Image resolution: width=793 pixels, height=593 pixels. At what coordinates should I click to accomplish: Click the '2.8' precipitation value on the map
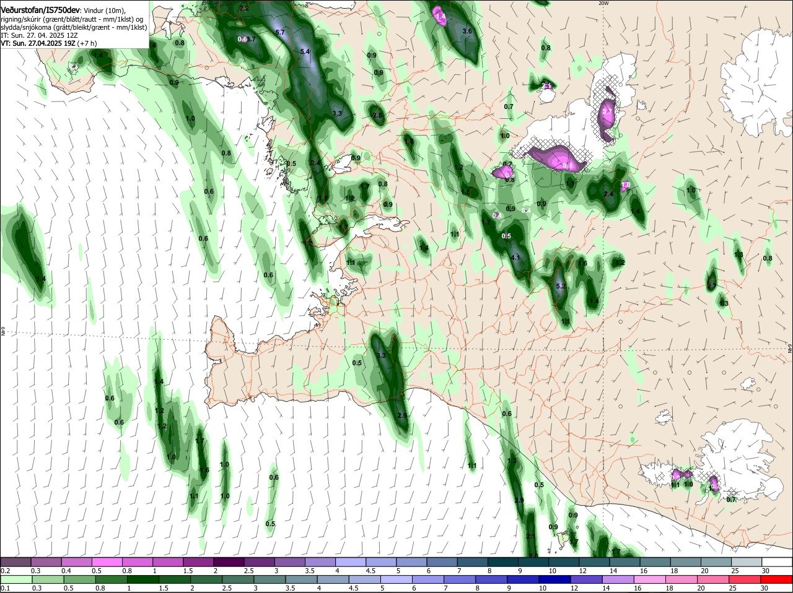click(x=377, y=116)
